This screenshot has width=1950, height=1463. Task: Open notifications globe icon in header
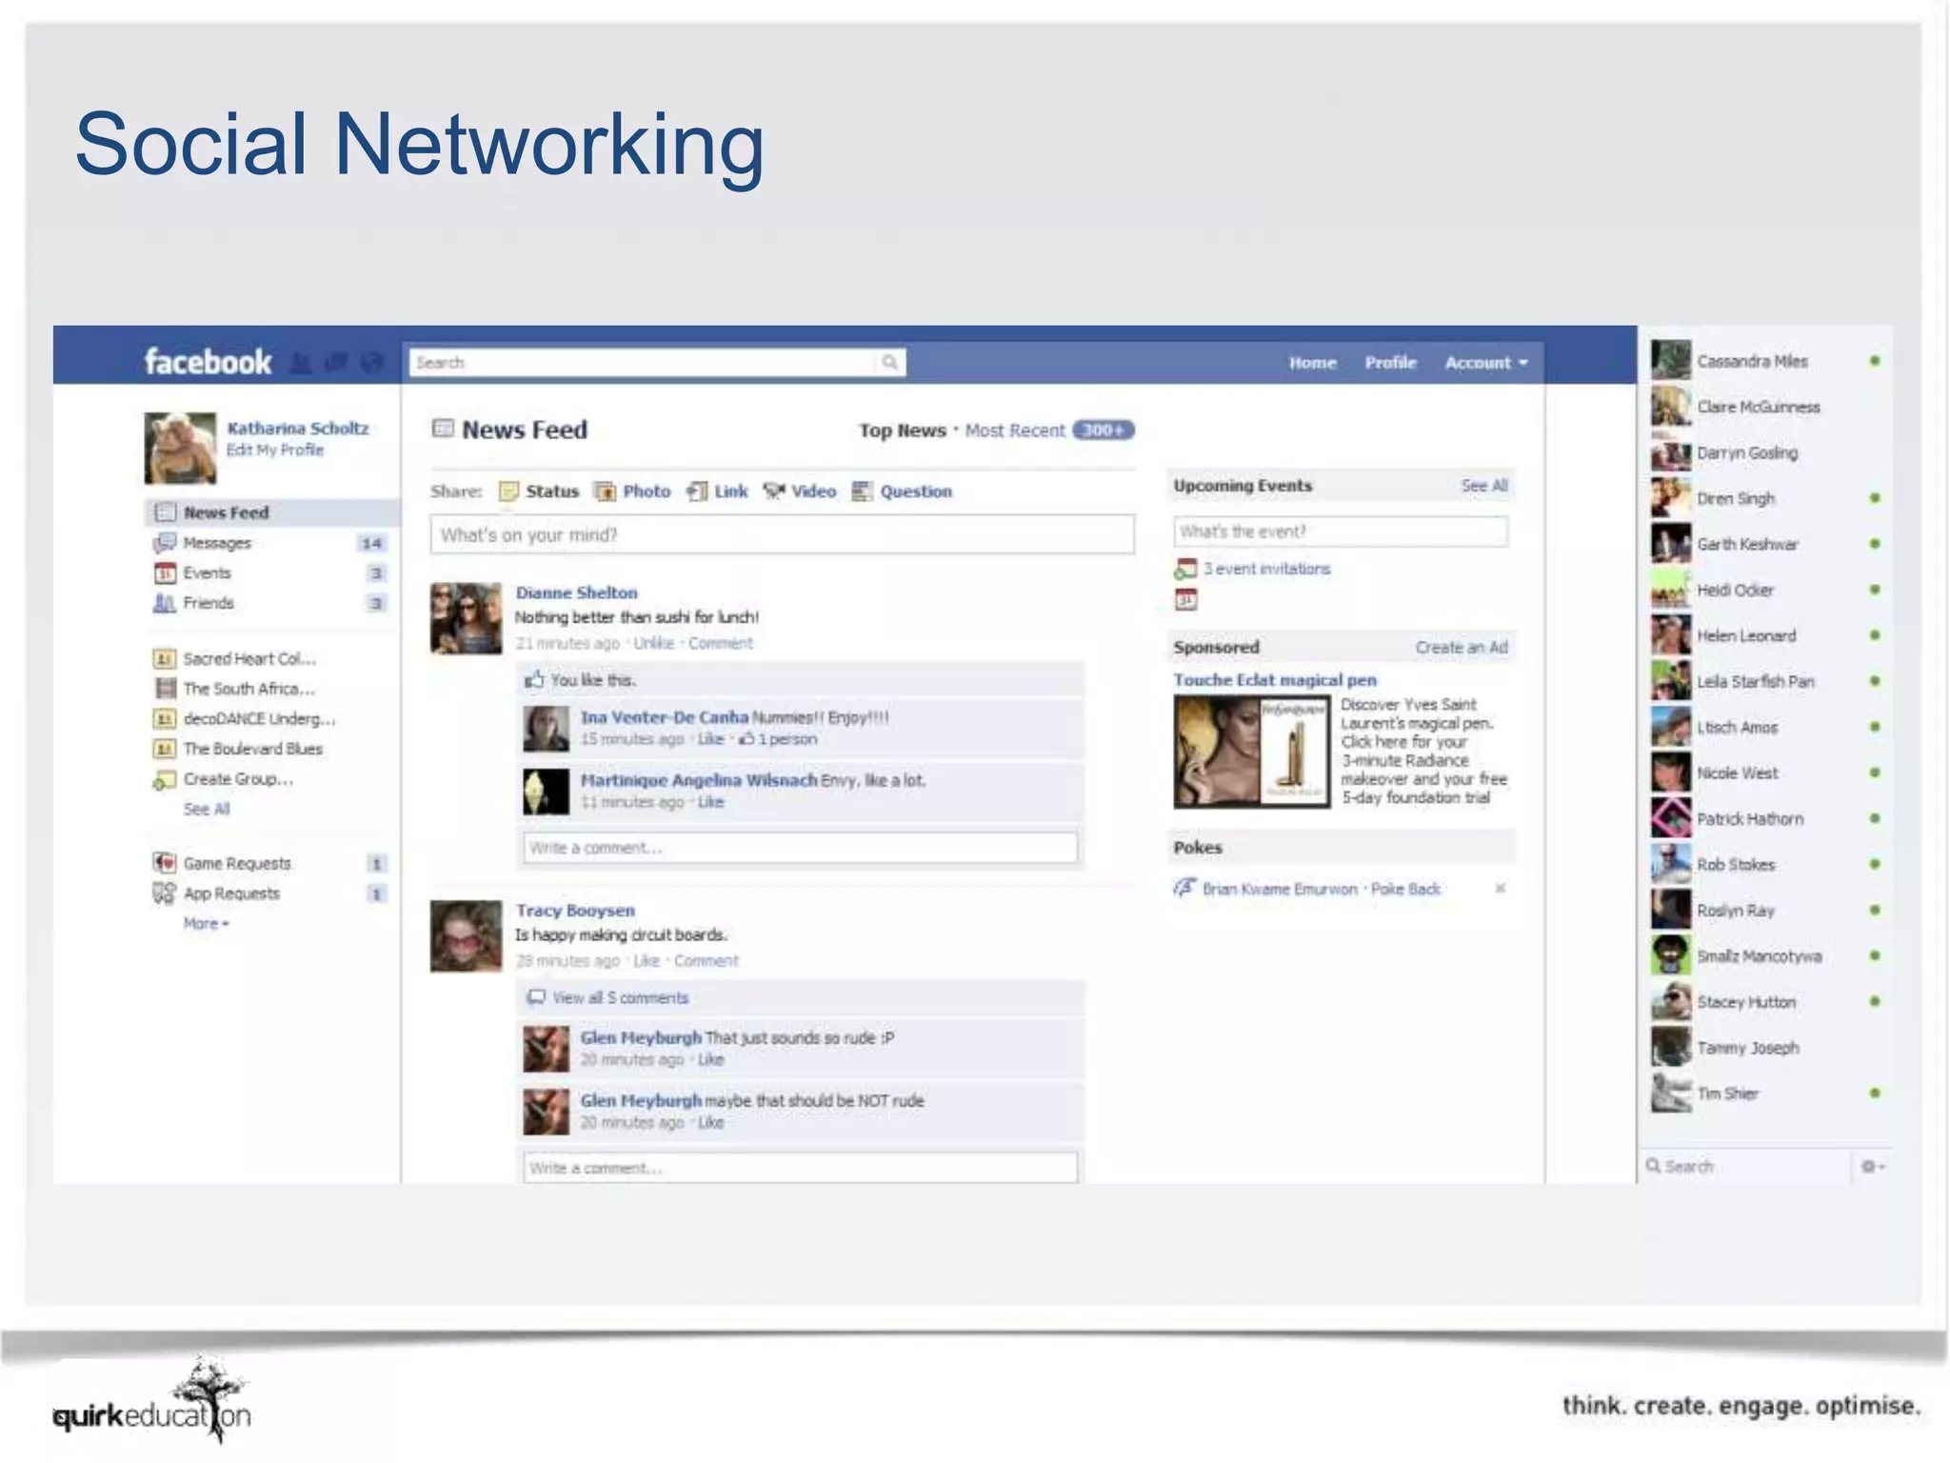coord(372,363)
